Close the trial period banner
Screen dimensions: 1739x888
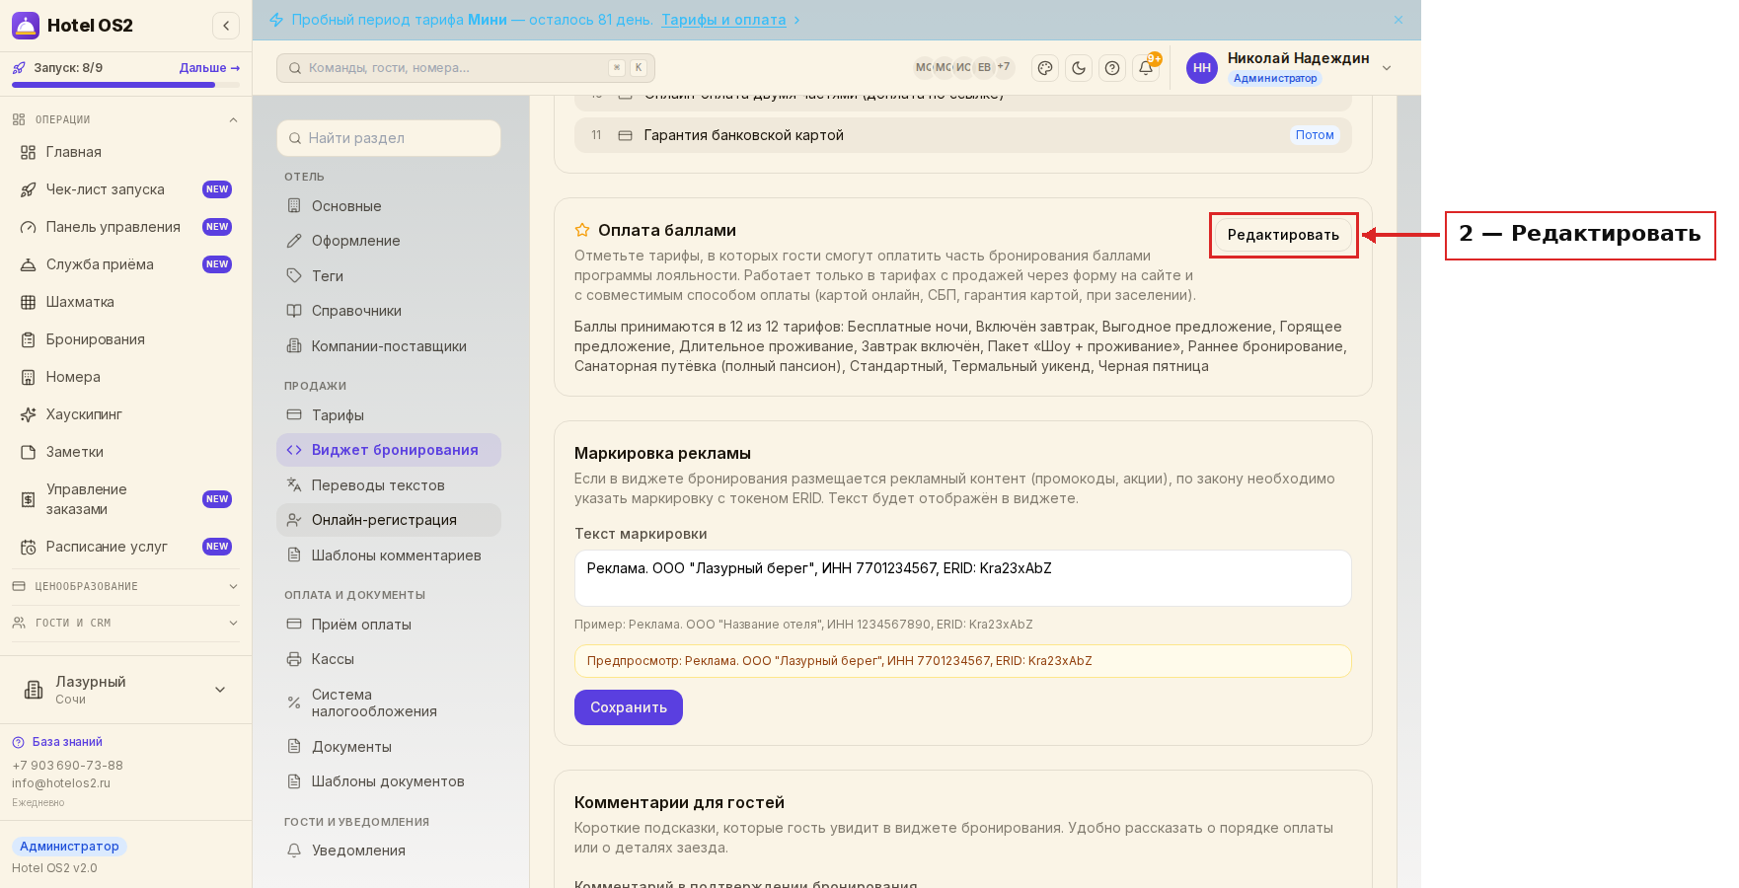tap(1399, 20)
